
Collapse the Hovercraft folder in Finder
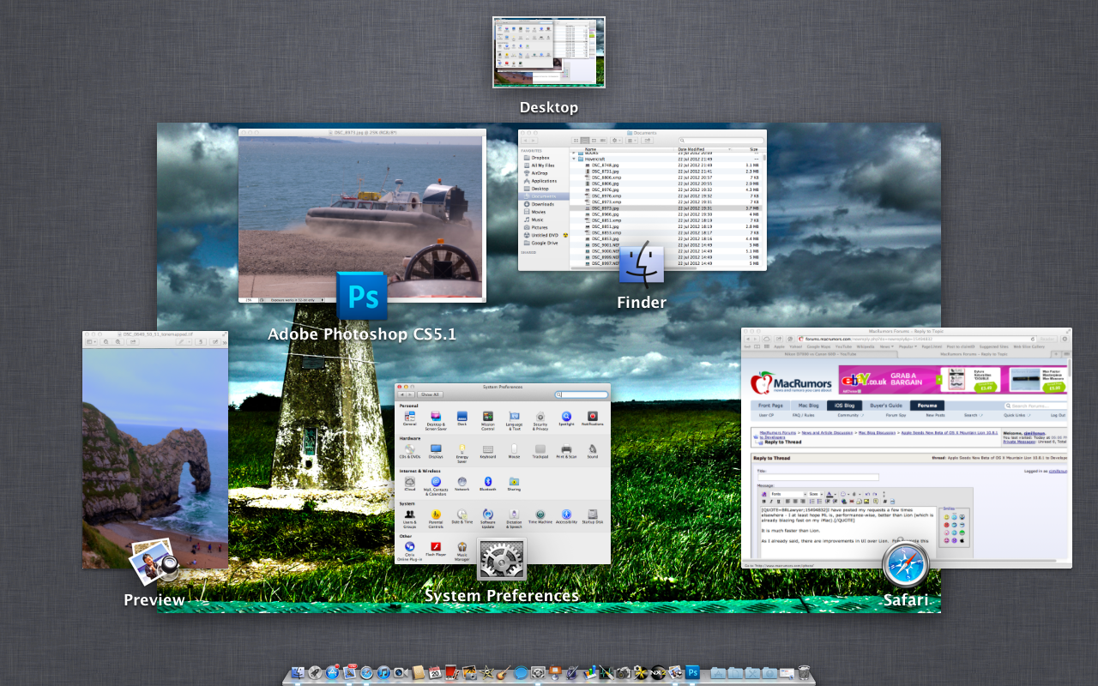pos(574,159)
